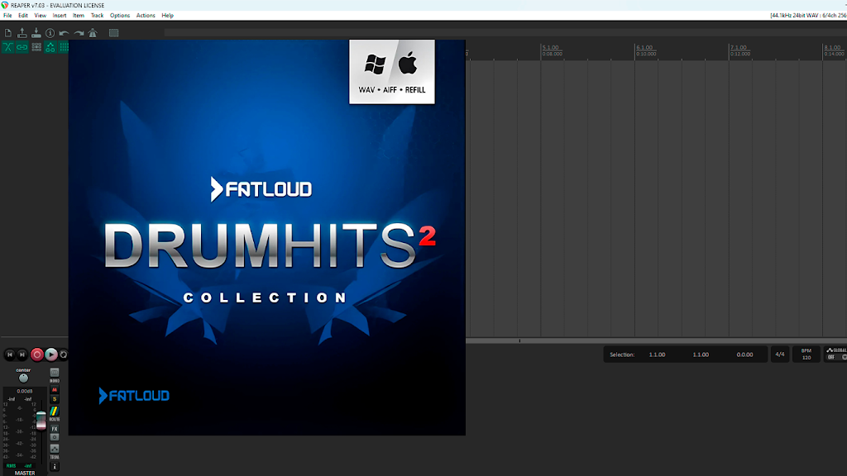The width and height of the screenshot is (847, 476).
Task: Toggle the master track Mute button
Action: point(55,390)
